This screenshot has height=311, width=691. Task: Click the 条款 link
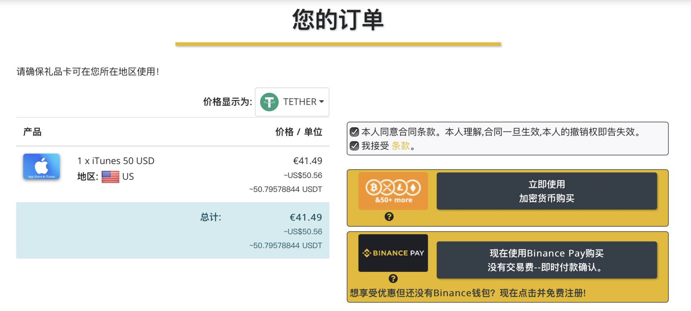tap(401, 147)
